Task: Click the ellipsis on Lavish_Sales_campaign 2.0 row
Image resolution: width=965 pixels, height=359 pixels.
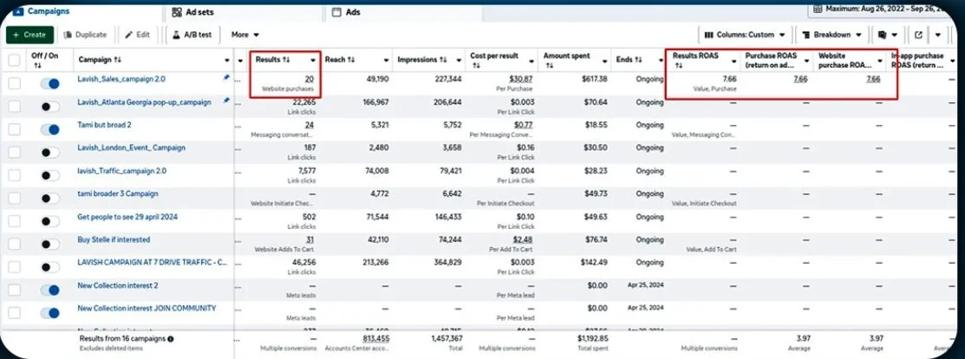Action: (x=238, y=82)
